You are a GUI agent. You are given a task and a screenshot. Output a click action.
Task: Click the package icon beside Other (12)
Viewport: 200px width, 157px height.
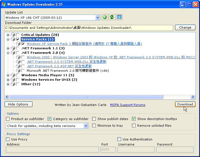coord(13,84)
